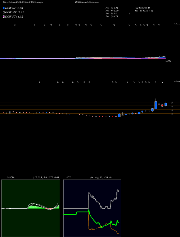Viewport: 180px width, 237px height.
Task: Click the last blue candlestick on right
Action: click(166, 104)
